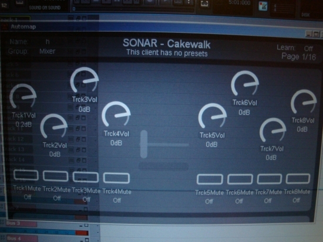Adjust the Trck2Vol knob
Screen dimensions: 323x242
pyautogui.click(x=54, y=126)
